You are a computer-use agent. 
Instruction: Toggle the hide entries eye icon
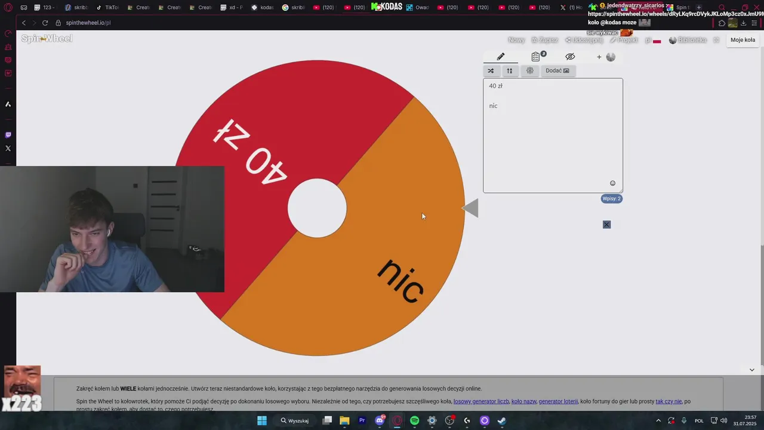(x=570, y=57)
